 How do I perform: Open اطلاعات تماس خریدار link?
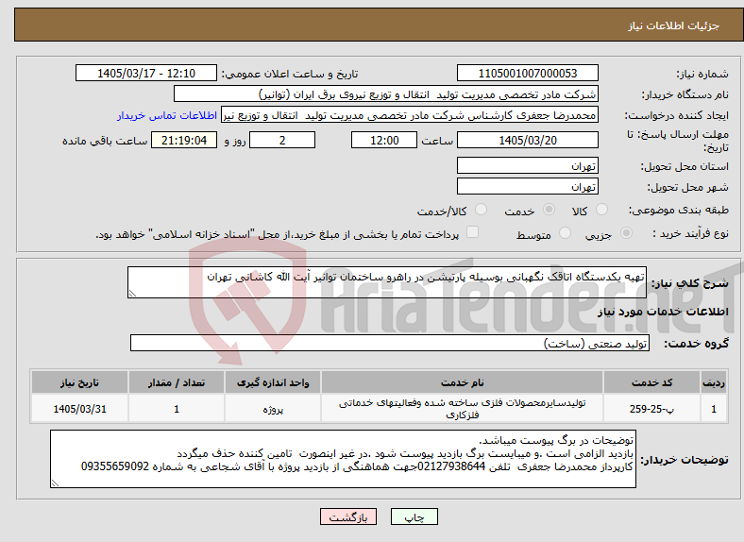[x=167, y=115]
